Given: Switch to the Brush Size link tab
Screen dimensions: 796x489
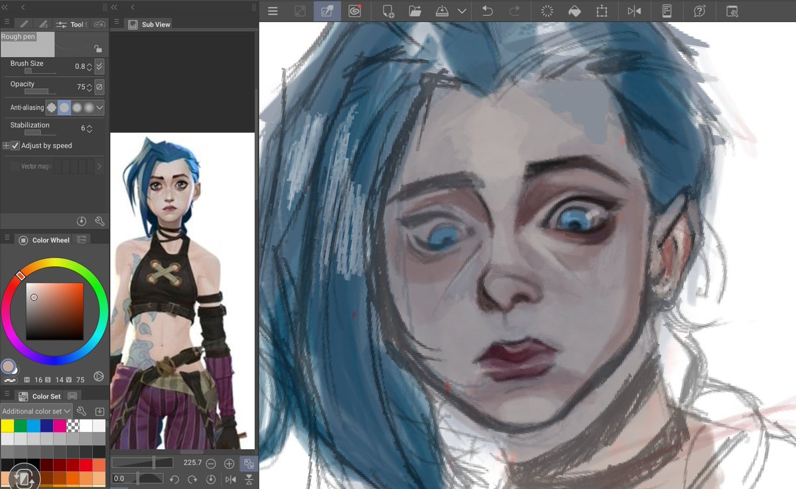Looking at the screenshot, I should coord(99,24).
